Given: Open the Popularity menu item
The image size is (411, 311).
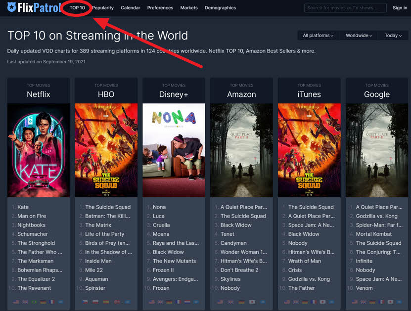Looking at the screenshot, I should pyautogui.click(x=103, y=8).
